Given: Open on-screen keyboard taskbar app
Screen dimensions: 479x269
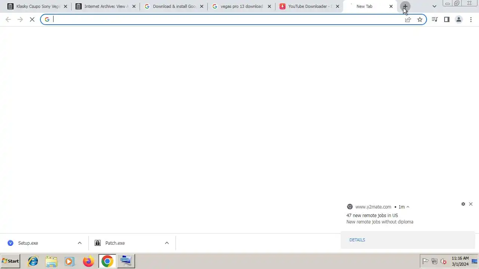Looking at the screenshot, I should coord(126,261).
